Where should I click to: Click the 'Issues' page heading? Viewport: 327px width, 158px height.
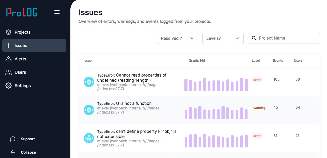pyautogui.click(x=91, y=12)
